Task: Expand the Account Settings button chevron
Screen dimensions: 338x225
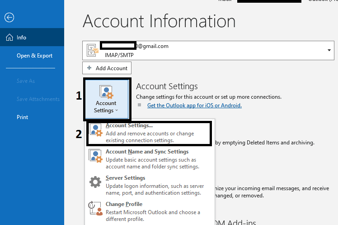Action: 116,110
